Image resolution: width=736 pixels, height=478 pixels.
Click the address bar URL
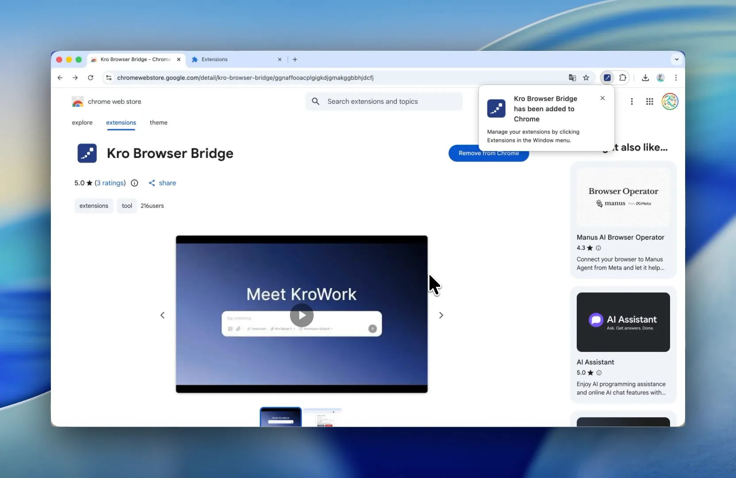click(245, 77)
